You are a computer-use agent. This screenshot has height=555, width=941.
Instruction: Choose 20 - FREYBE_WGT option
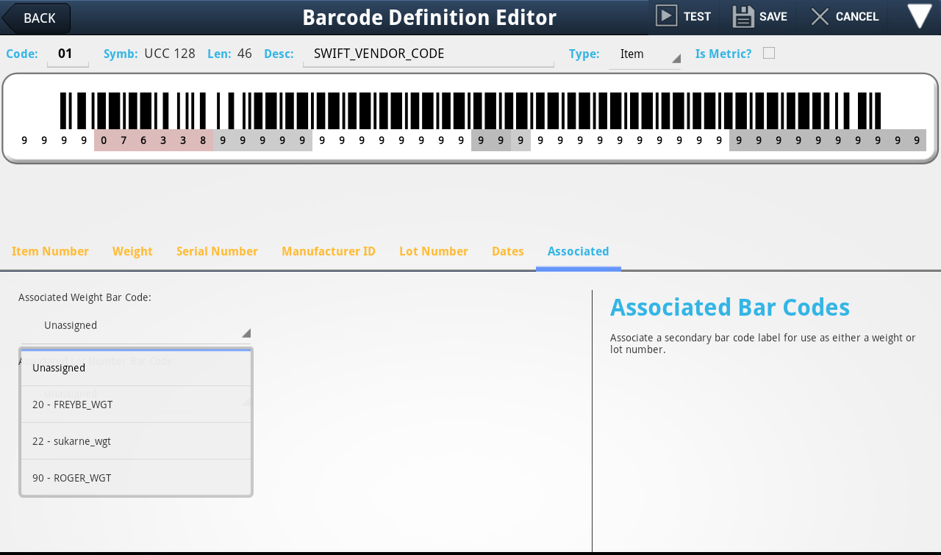pyautogui.click(x=136, y=405)
